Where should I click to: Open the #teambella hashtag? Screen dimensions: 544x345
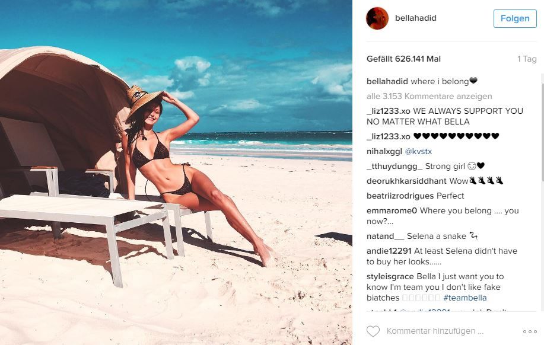coord(465,298)
